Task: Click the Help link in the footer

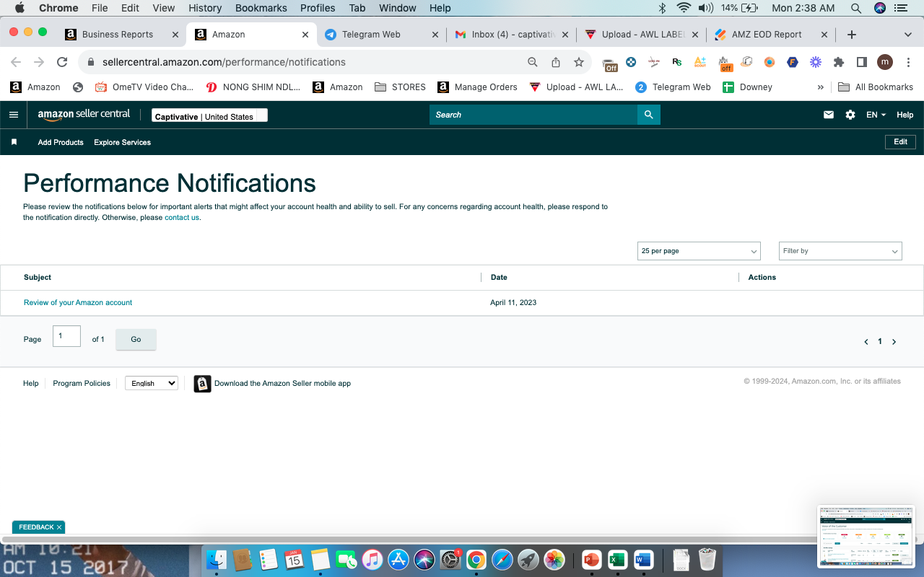Action: tap(31, 384)
